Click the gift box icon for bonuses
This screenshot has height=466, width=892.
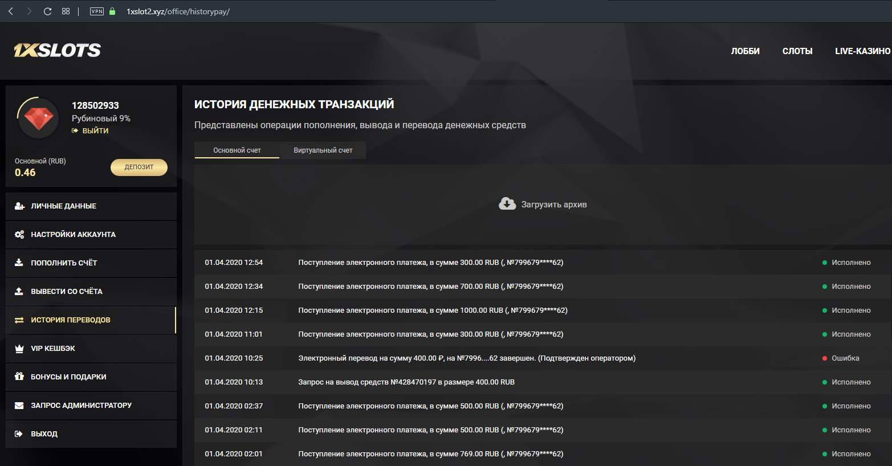pos(19,377)
